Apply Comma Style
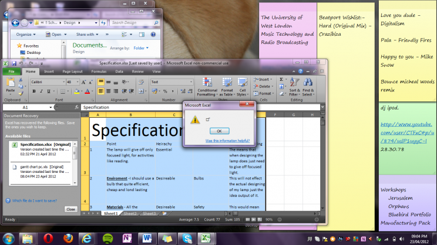This screenshot has height=245, width=437. (x=173, y=91)
